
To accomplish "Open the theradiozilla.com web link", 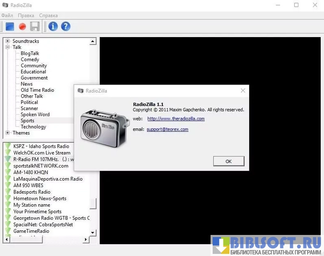I will [176, 119].
